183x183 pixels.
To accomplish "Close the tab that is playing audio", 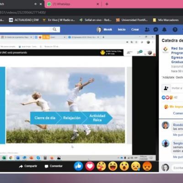I will (x=41, y=4).
